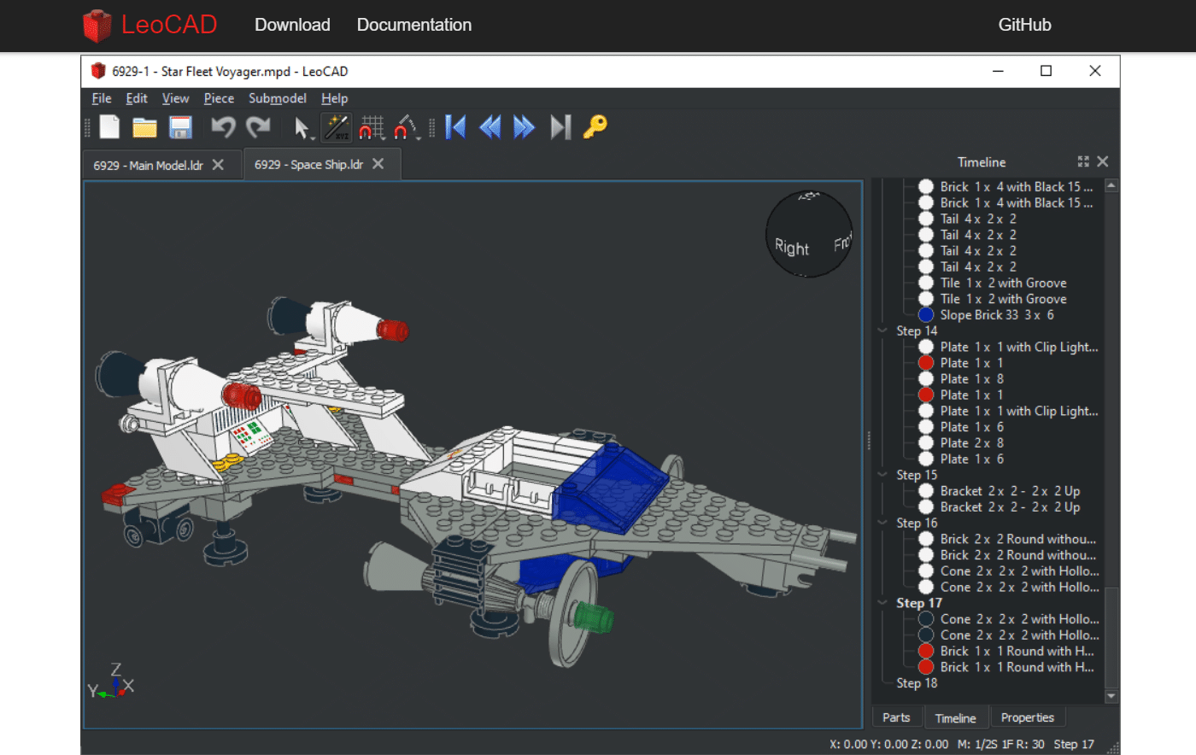Switch to the 6929 - Main Model.ldr tab
Image resolution: width=1196 pixels, height=755 pixels.
tap(148, 165)
